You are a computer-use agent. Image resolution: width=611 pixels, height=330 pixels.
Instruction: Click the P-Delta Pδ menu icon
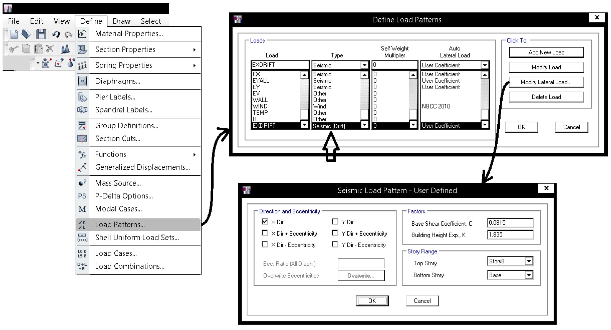coord(82,196)
